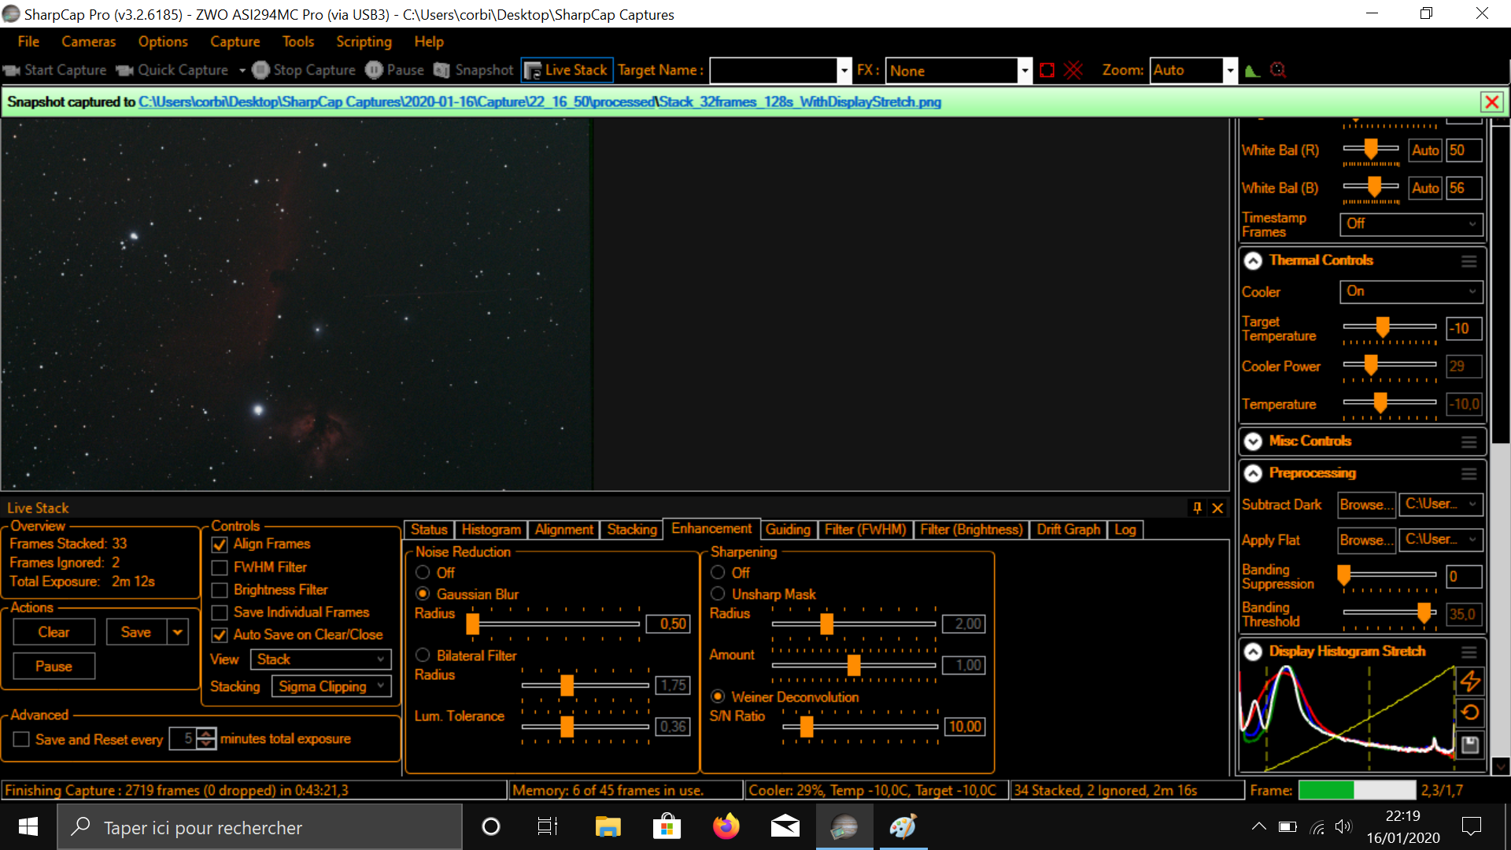Click the save stretch floppy disk icon
The width and height of the screenshot is (1511, 850).
[1470, 745]
